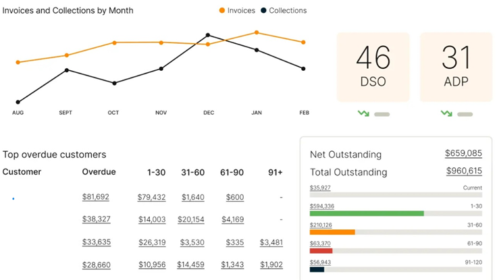Click the green trend arrow under ADP
Screen dimensions: 497x280
click(x=446, y=113)
